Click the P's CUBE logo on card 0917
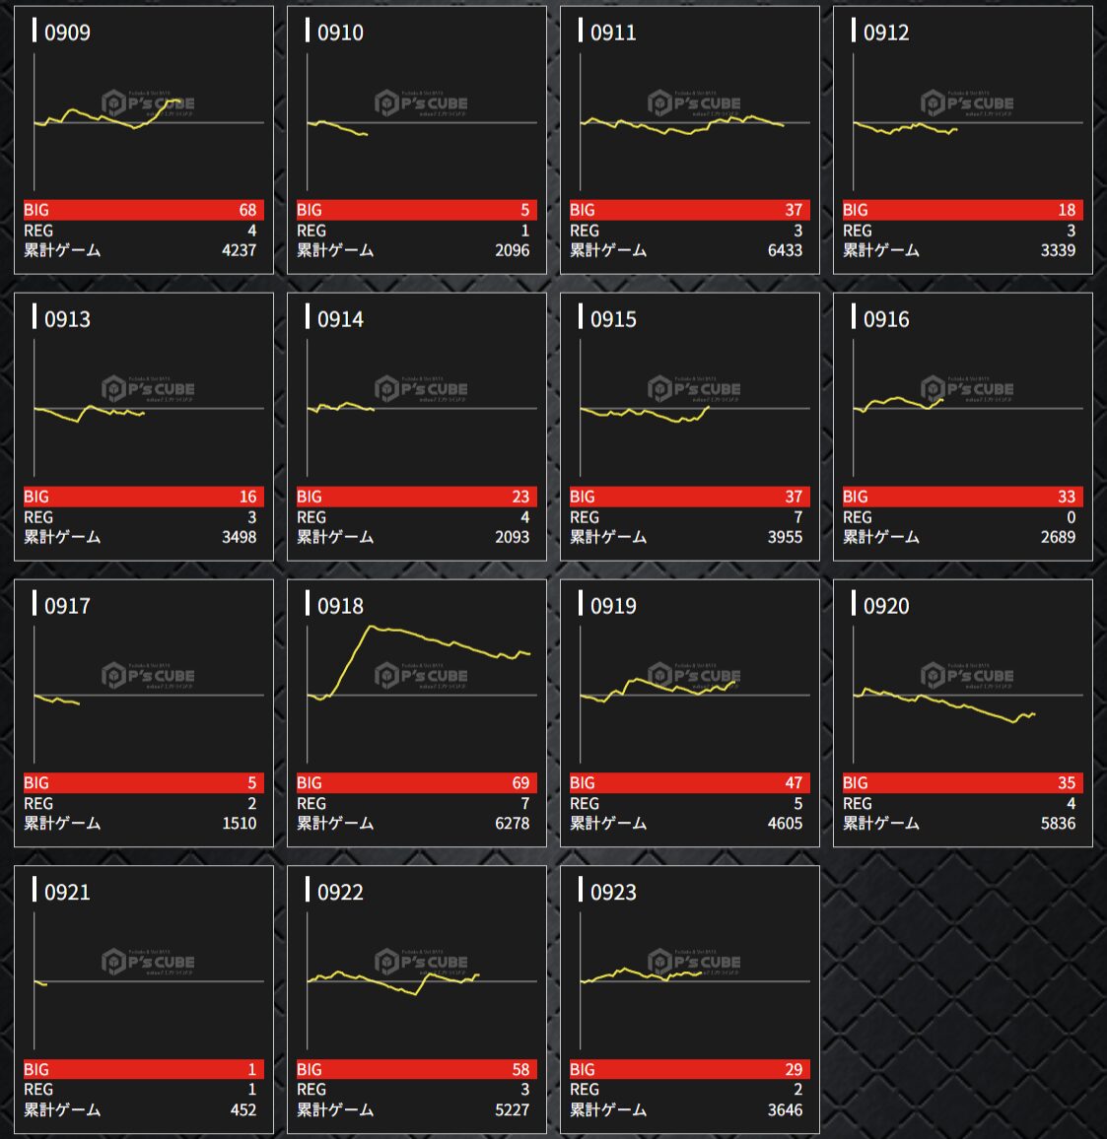 click(x=147, y=676)
